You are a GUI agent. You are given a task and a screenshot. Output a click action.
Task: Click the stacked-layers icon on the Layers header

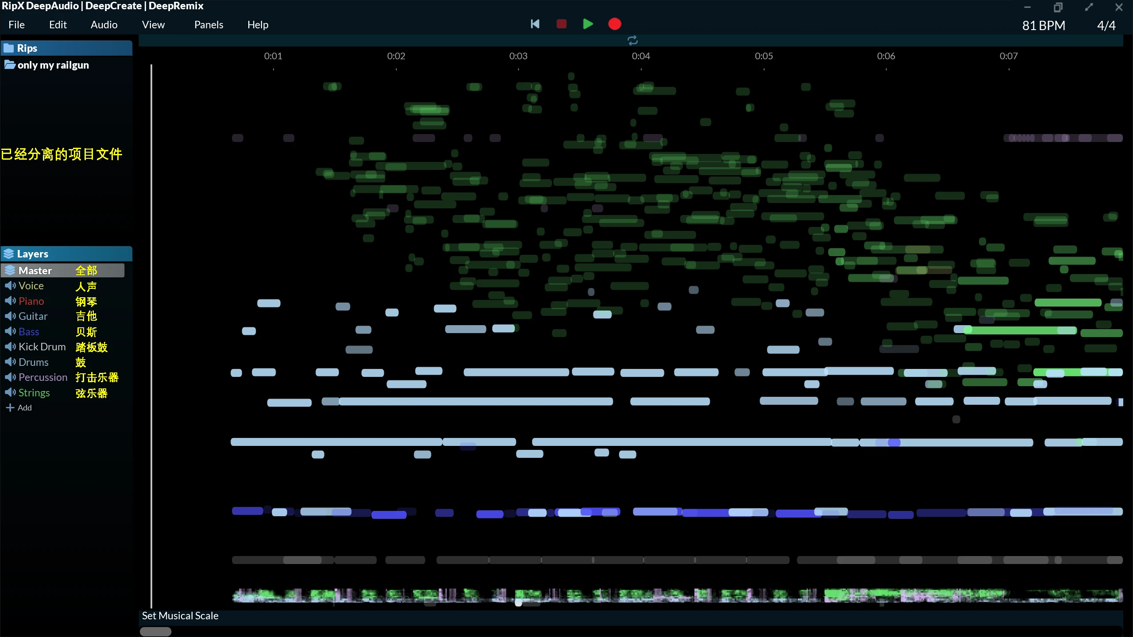pos(9,253)
